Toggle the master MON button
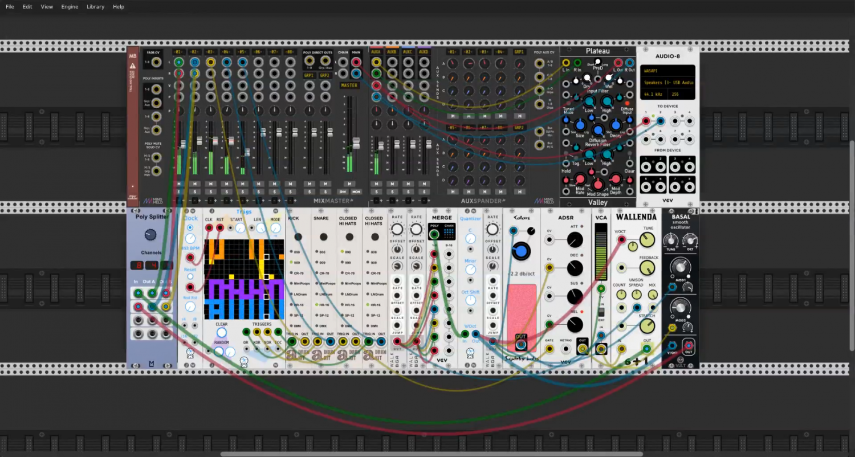The width and height of the screenshot is (855, 457). coord(356,191)
